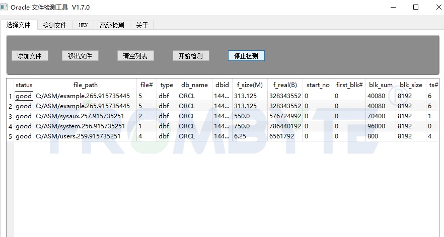The width and height of the screenshot is (444, 237).
Task: Select the C:/ASM/sysaux.257.915735251 file path
Action: click(85, 116)
